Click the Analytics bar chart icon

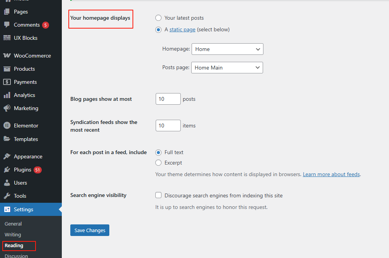7,95
